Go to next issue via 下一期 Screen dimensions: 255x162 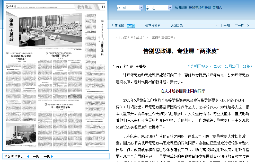(239, 26)
